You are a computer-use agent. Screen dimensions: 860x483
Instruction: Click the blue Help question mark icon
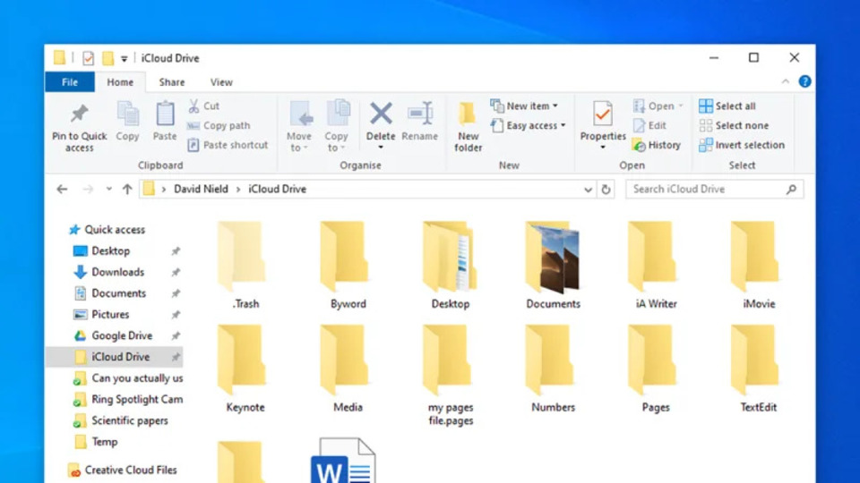(x=804, y=81)
